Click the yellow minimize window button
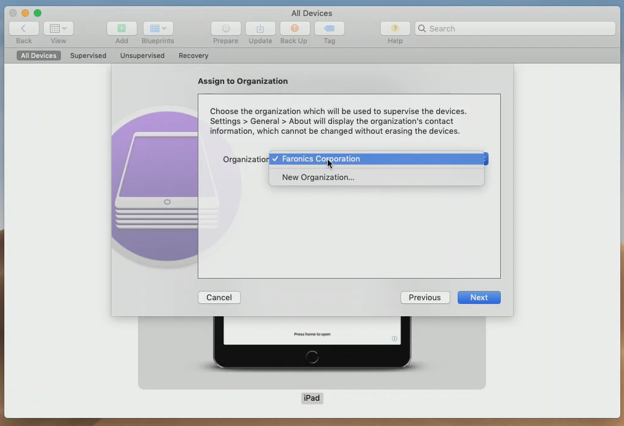This screenshot has width=624, height=426. [25, 13]
